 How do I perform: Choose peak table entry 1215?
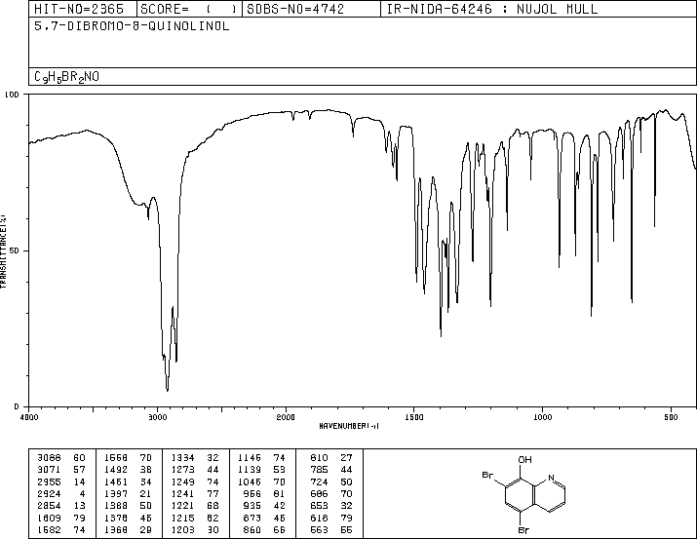[195, 519]
